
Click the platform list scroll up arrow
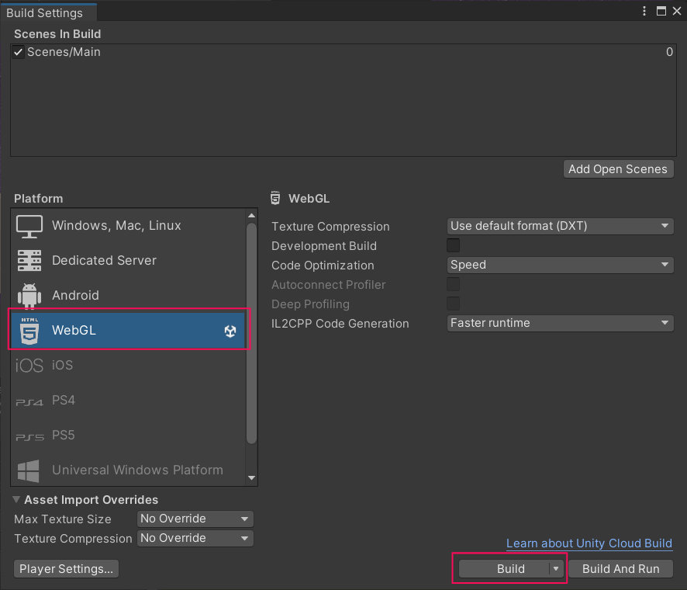[251, 215]
